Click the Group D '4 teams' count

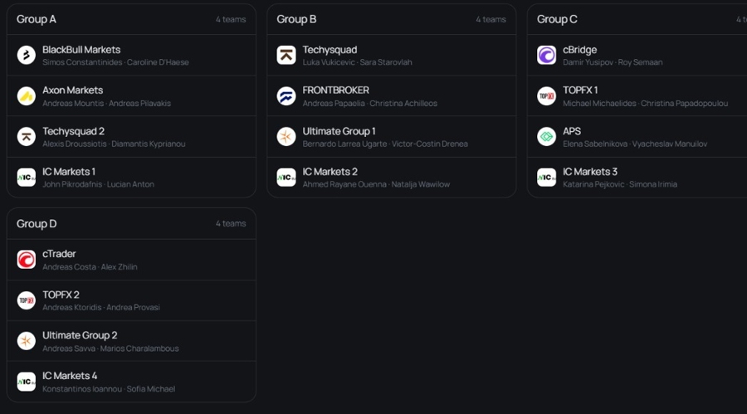[231, 223]
